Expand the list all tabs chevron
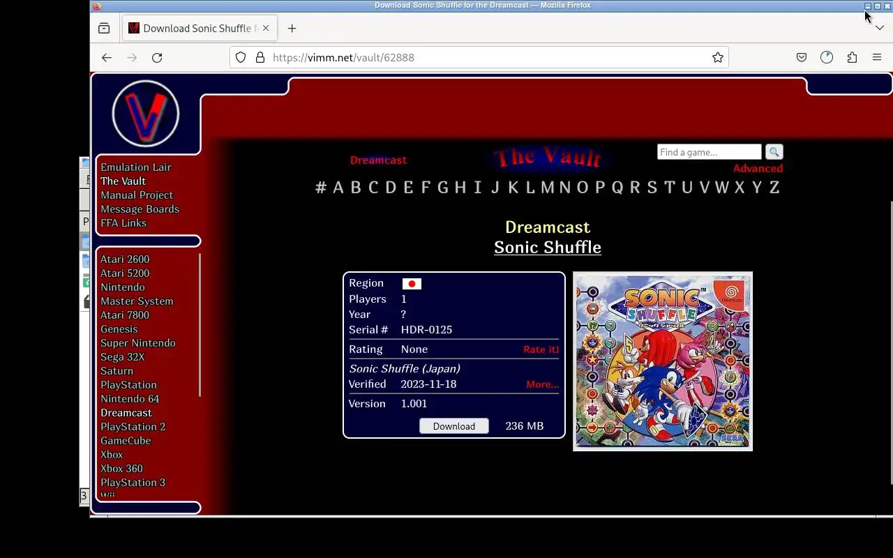The image size is (893, 558). [x=879, y=28]
